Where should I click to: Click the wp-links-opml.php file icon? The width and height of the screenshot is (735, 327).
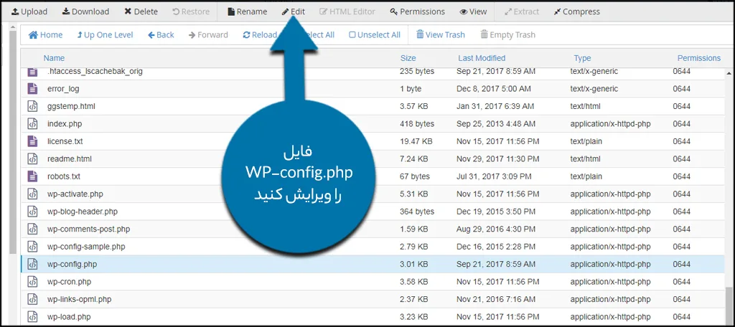coord(32,299)
